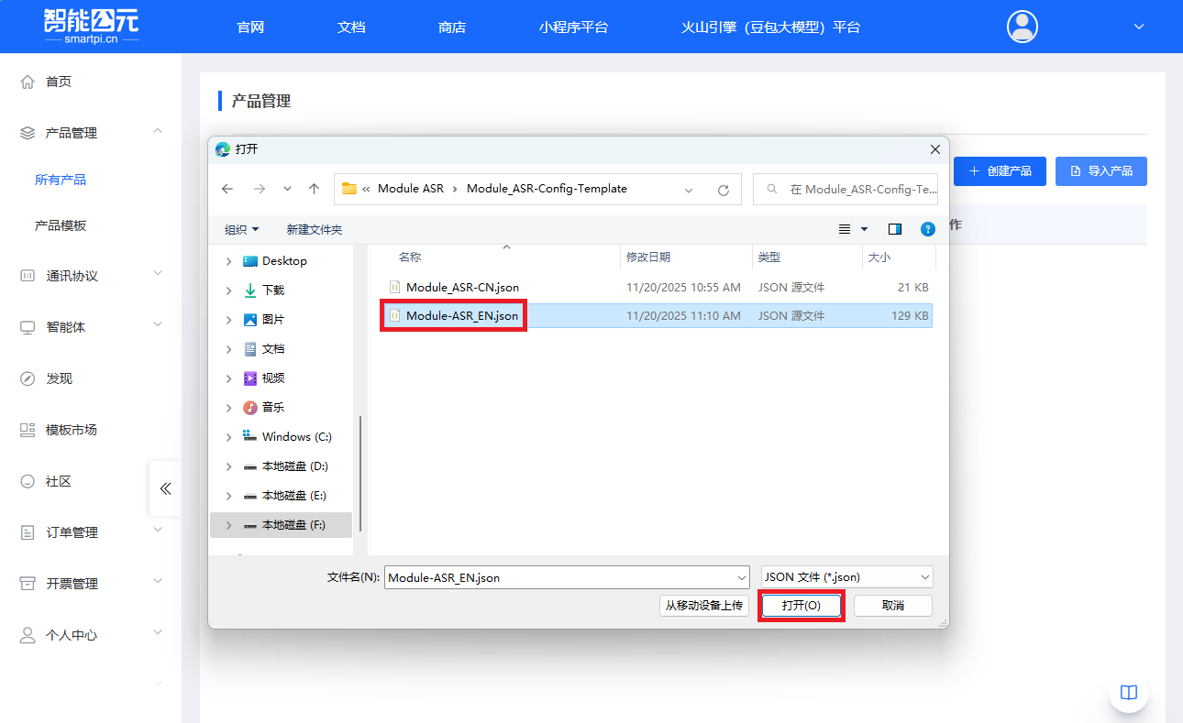Click the navigation pane vertical scrollbar
The width and height of the screenshot is (1183, 723).
[360, 472]
